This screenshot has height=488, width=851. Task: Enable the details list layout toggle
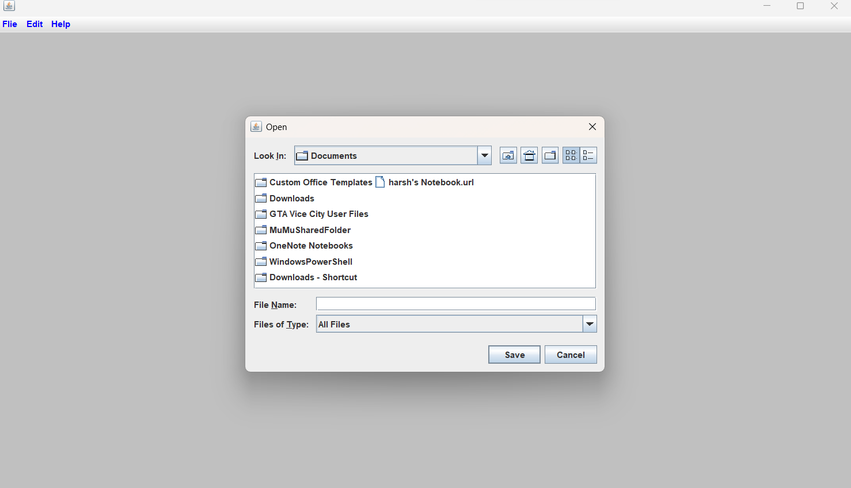(588, 155)
